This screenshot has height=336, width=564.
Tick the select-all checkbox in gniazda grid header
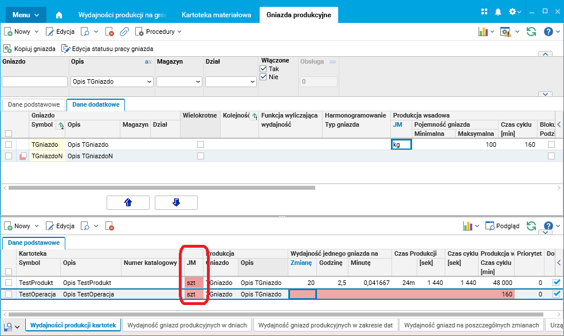tap(9, 134)
